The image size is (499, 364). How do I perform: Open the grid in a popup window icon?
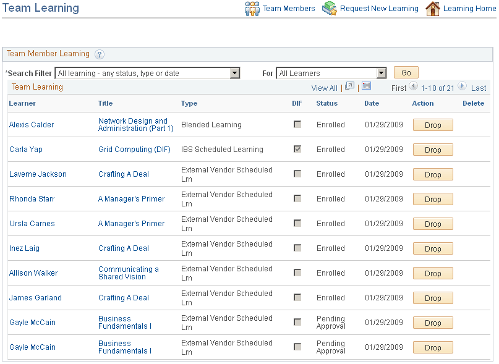point(349,87)
